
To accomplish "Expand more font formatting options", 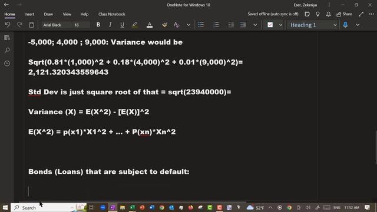I will point(188,25).
